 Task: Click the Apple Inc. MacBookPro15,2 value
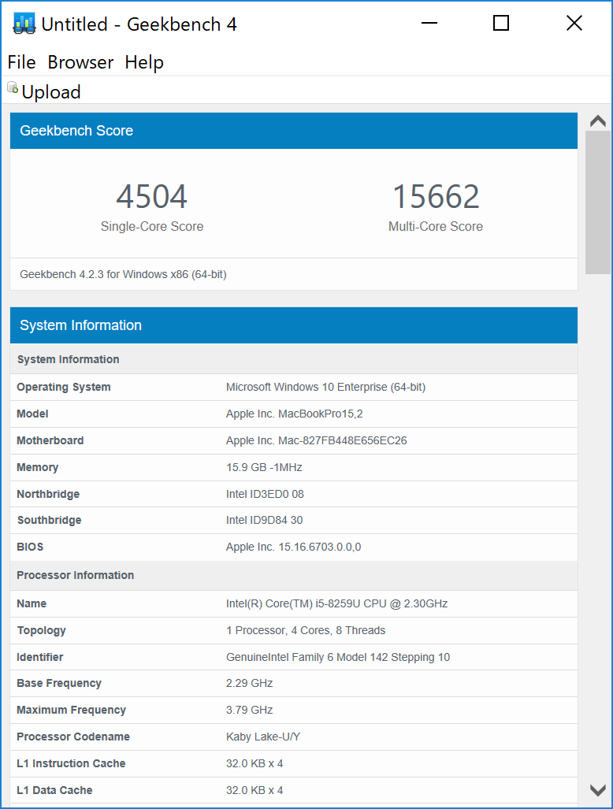coord(294,414)
